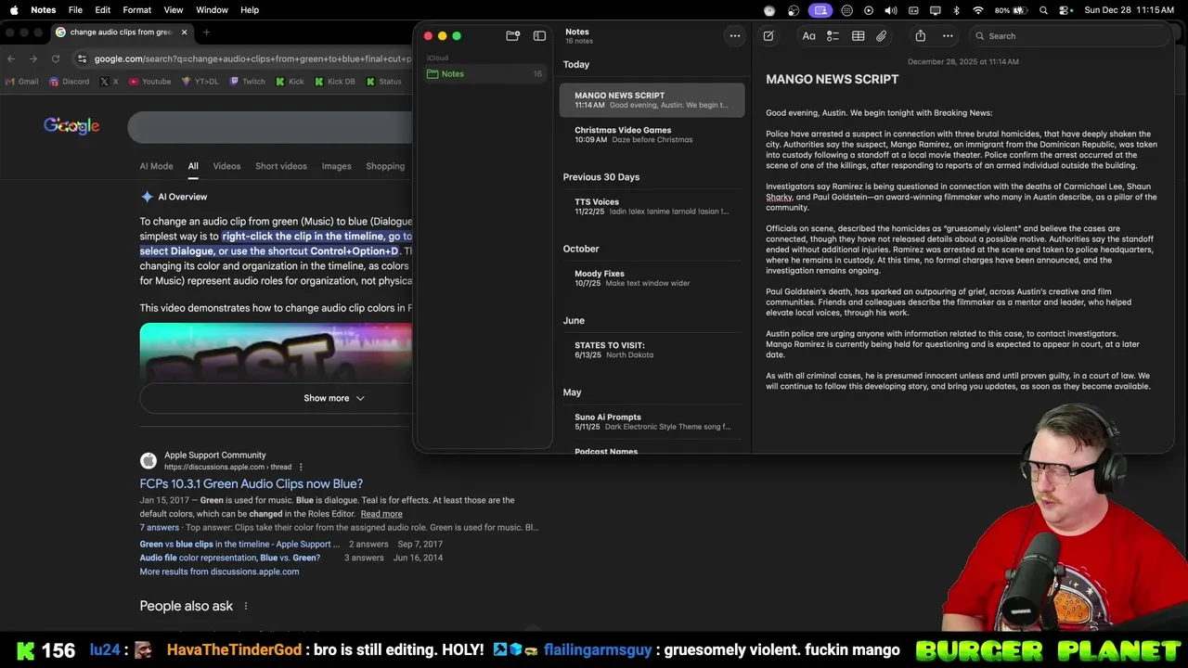Open FCPs 10.3.1 Green Audio Clips result

[x=252, y=483]
